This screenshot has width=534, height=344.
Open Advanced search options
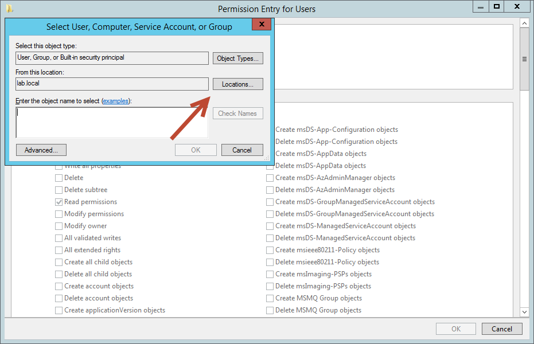[41, 150]
